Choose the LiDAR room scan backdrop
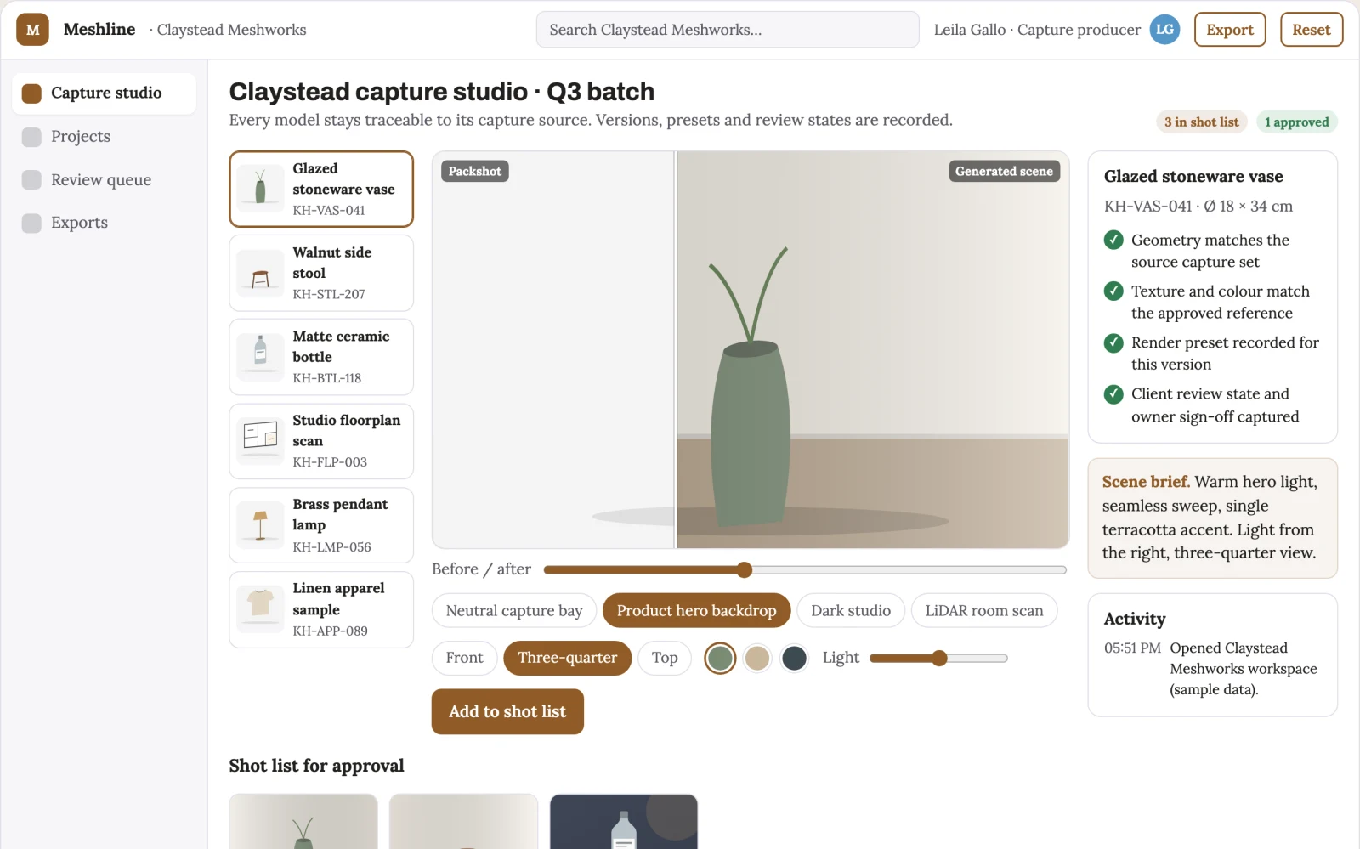 coord(984,611)
